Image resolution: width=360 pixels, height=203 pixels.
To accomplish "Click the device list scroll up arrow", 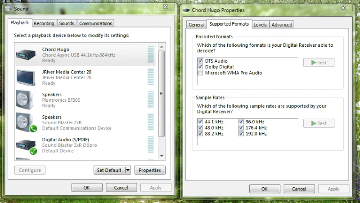I will (x=162, y=47).
